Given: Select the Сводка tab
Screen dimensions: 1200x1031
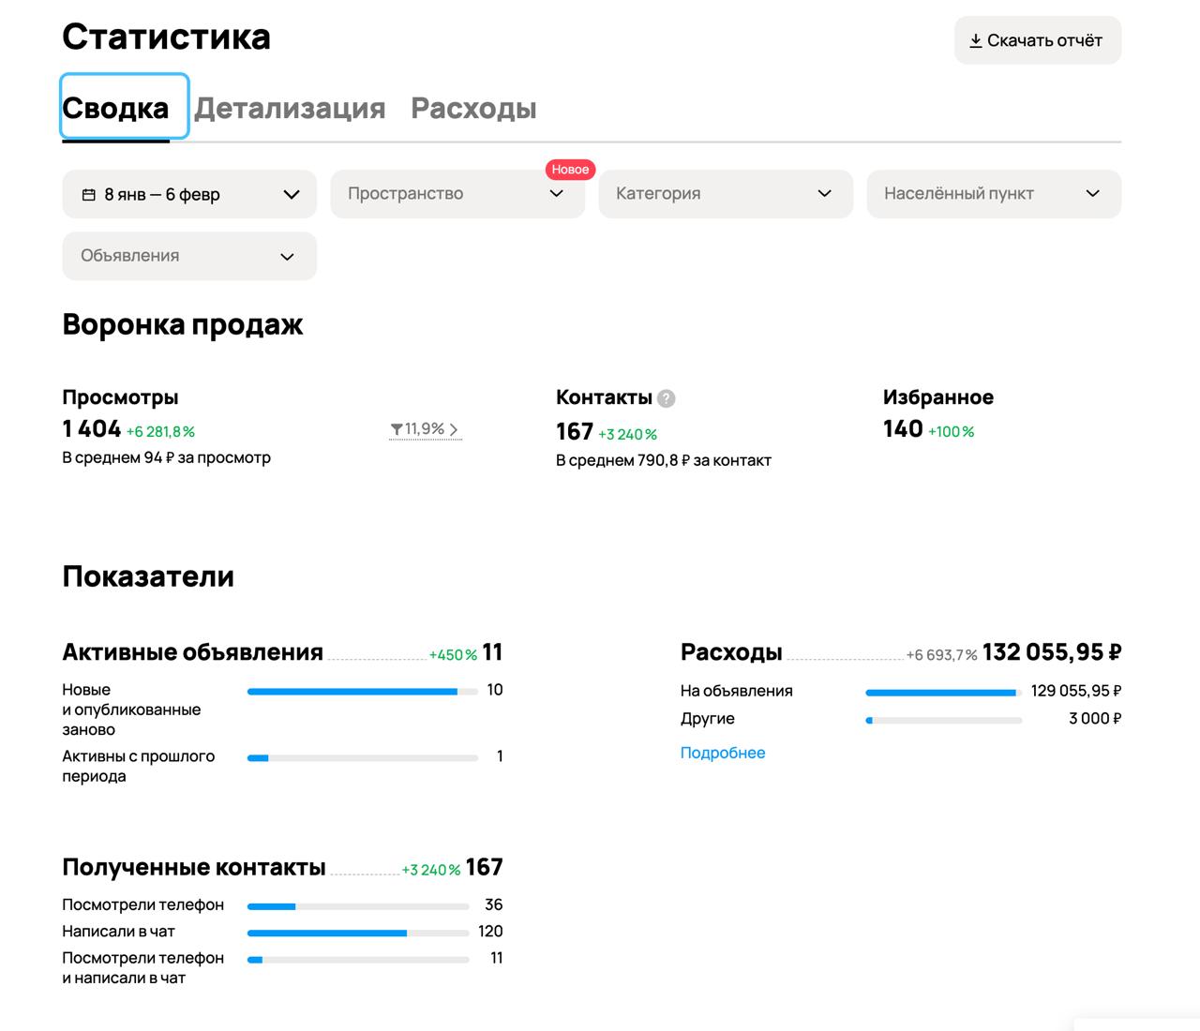Looking at the screenshot, I should click(x=115, y=109).
